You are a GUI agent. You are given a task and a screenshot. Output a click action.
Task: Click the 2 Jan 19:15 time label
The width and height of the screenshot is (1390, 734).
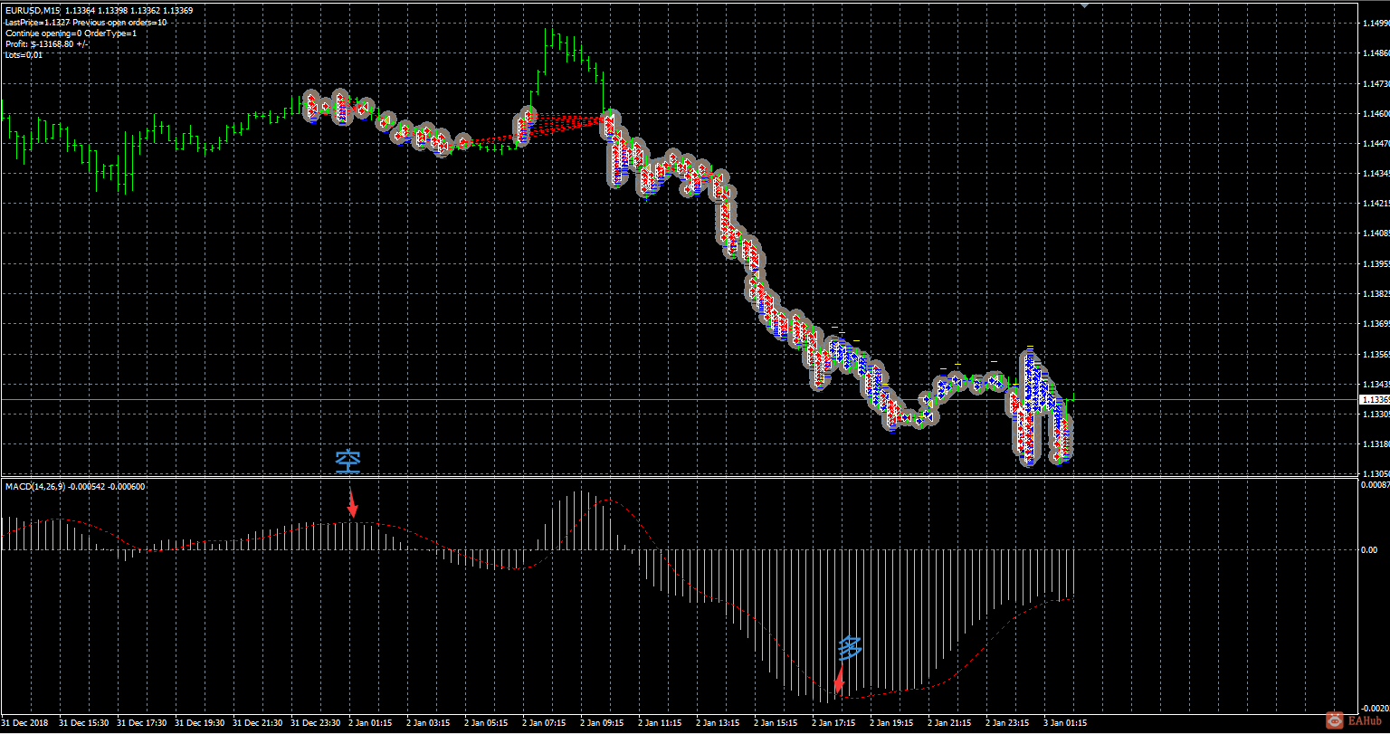[x=892, y=723]
